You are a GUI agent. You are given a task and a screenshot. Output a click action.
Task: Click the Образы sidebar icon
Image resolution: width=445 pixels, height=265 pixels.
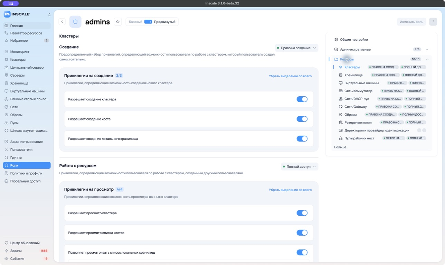click(x=7, y=115)
